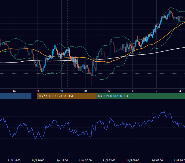
Task: Click the 14 hour label on the price chart axis
Action: 14,91
